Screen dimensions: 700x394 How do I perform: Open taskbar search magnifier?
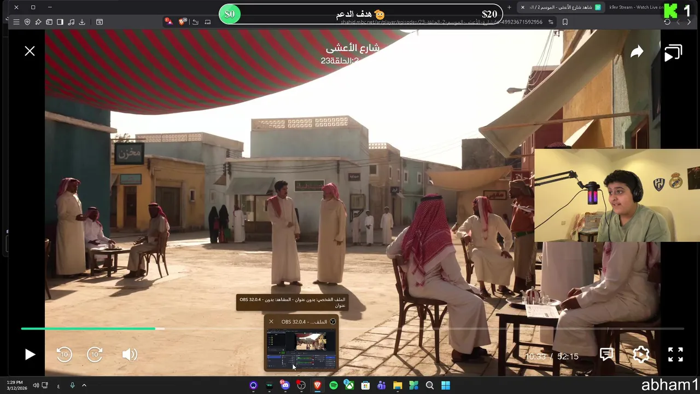tap(430, 385)
